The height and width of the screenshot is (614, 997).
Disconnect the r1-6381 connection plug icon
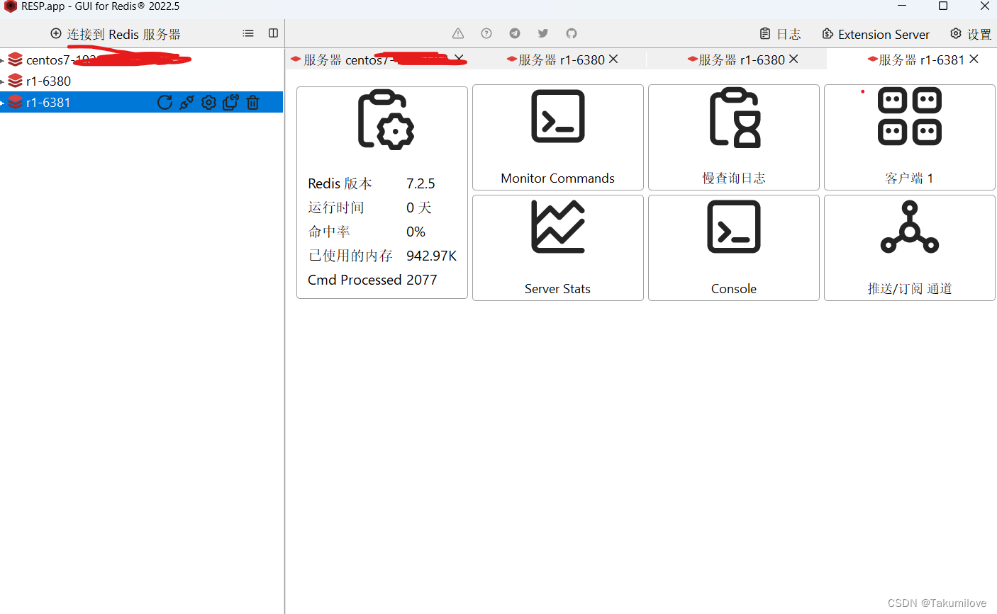click(x=186, y=103)
